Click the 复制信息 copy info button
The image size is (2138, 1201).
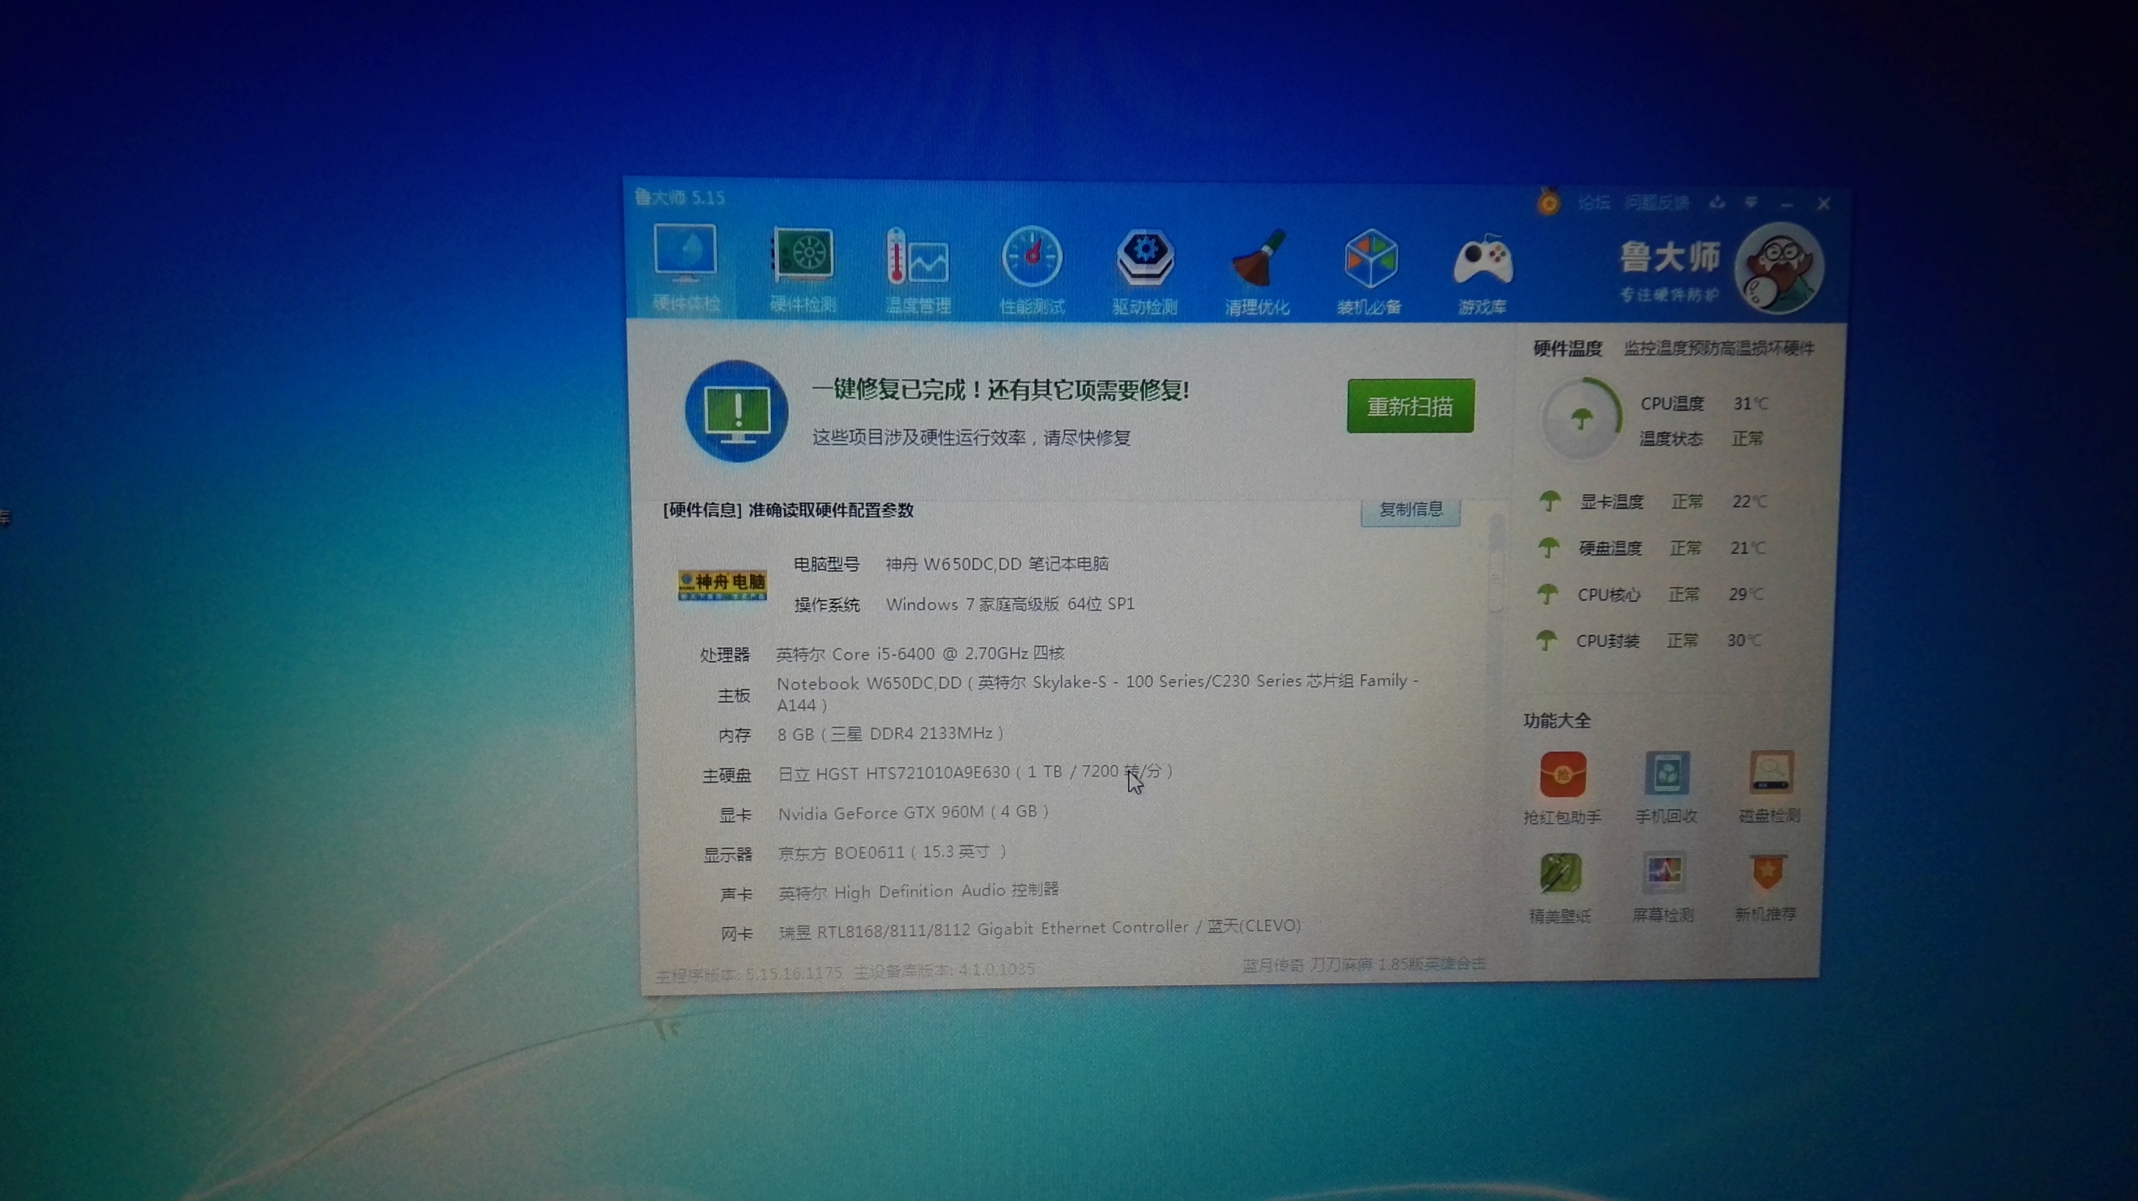click(1410, 509)
